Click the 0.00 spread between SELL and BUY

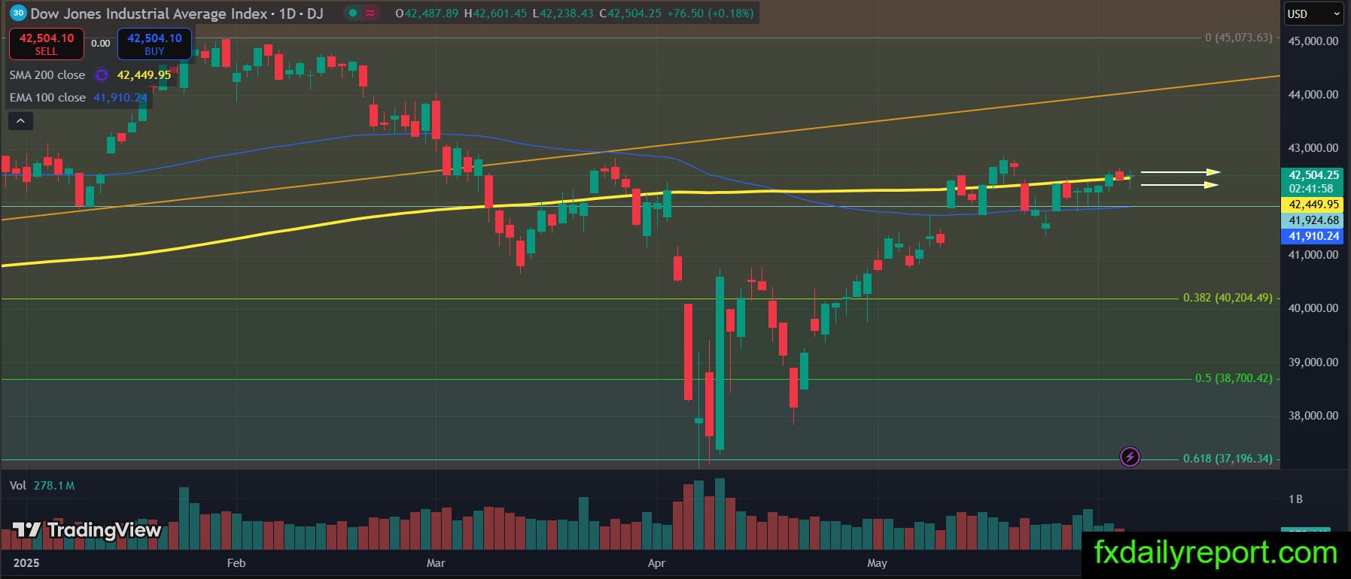101,44
